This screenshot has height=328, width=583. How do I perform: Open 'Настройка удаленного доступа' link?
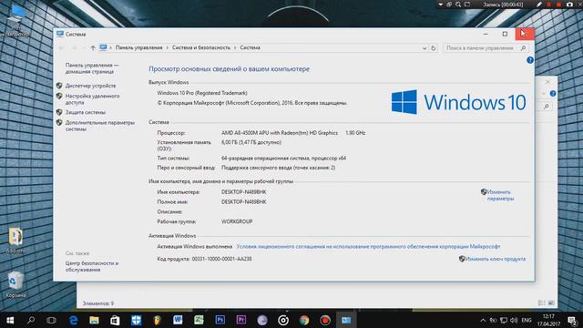coord(92,99)
